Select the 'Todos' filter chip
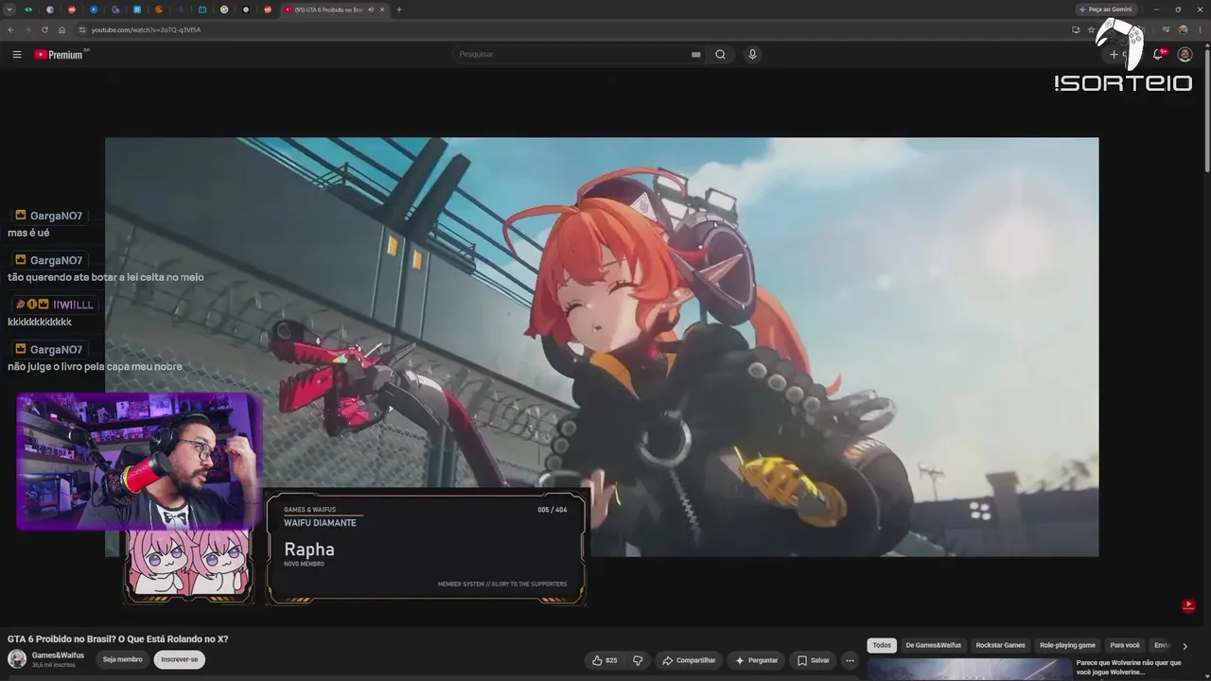The width and height of the screenshot is (1211, 681). pos(882,645)
